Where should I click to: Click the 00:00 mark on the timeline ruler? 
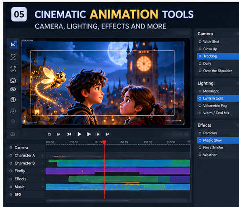50,142
